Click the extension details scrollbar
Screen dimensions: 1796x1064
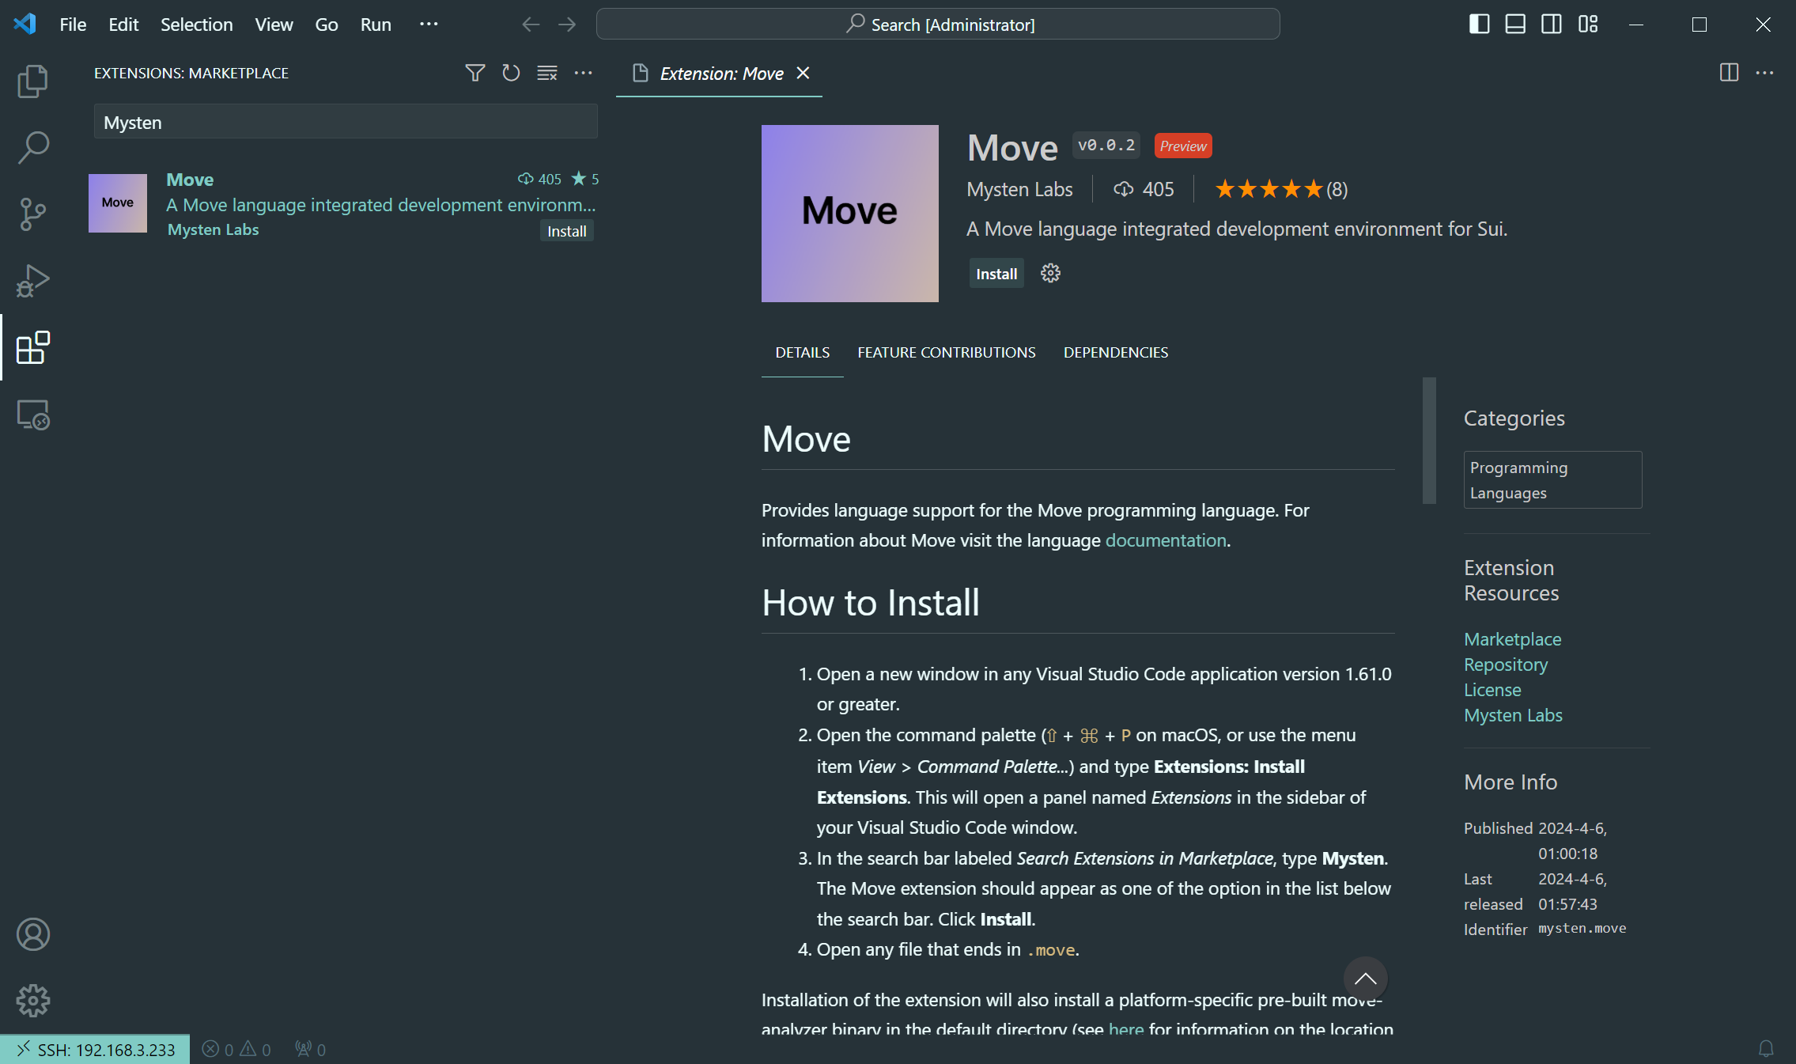pos(1428,441)
